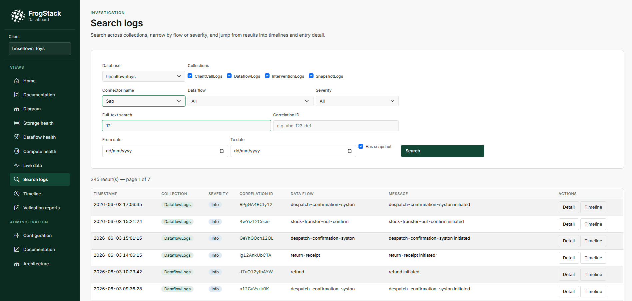Open Storage health view
The height and width of the screenshot is (301, 632).
tap(40, 123)
